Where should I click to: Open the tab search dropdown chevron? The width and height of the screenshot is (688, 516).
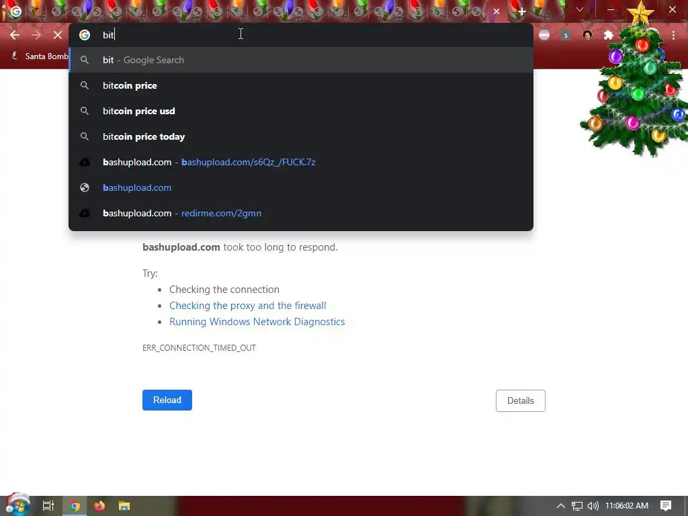tap(580, 9)
